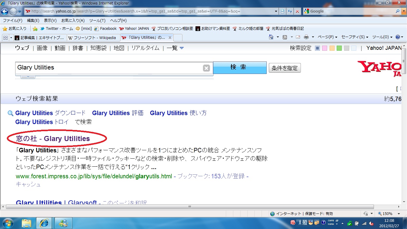Click in the Google search box

coord(349,11)
